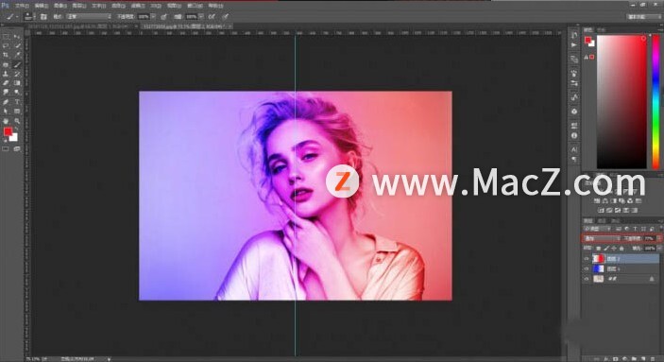Open the layer blend mode dropdown
664x362 pixels.
click(603, 238)
